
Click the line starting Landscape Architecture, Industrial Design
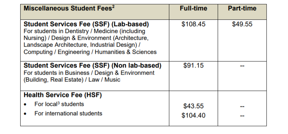[x=82, y=45]
